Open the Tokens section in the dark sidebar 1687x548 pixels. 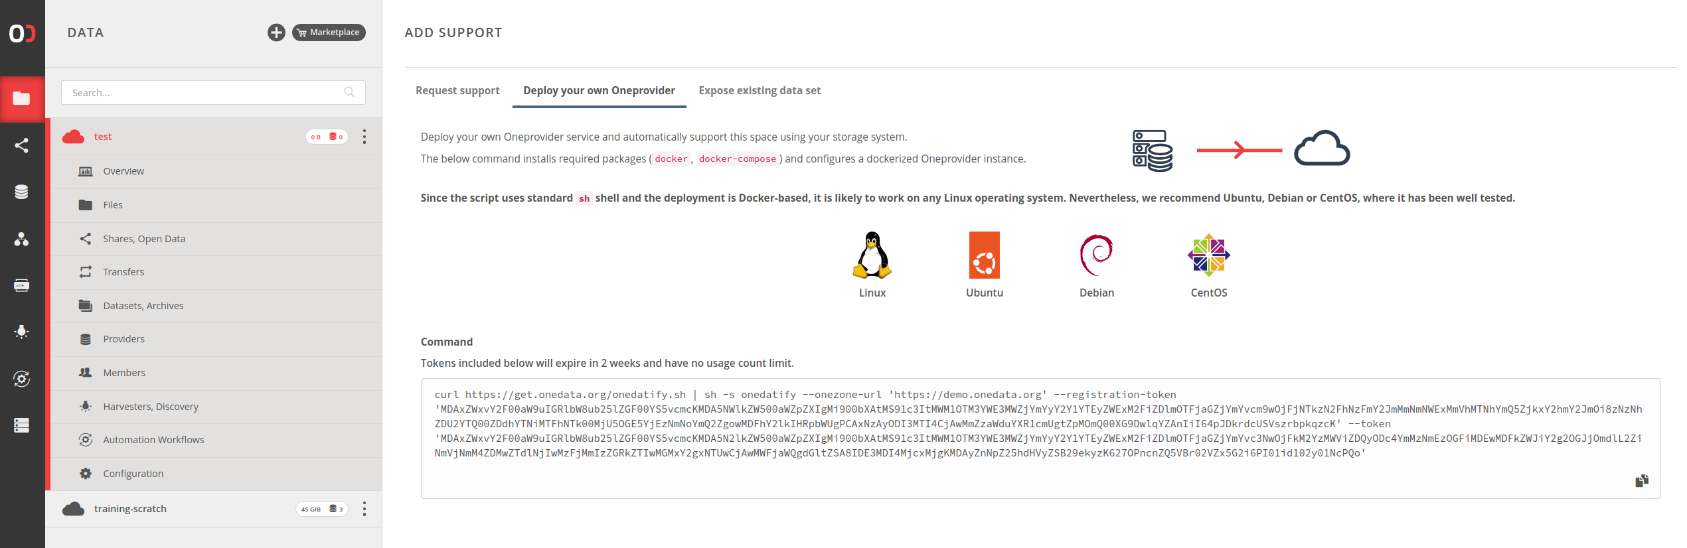[22, 285]
